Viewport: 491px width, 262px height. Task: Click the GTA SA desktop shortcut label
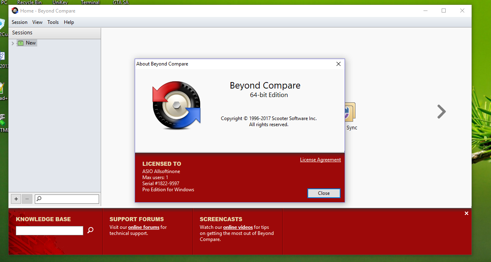click(x=121, y=2)
